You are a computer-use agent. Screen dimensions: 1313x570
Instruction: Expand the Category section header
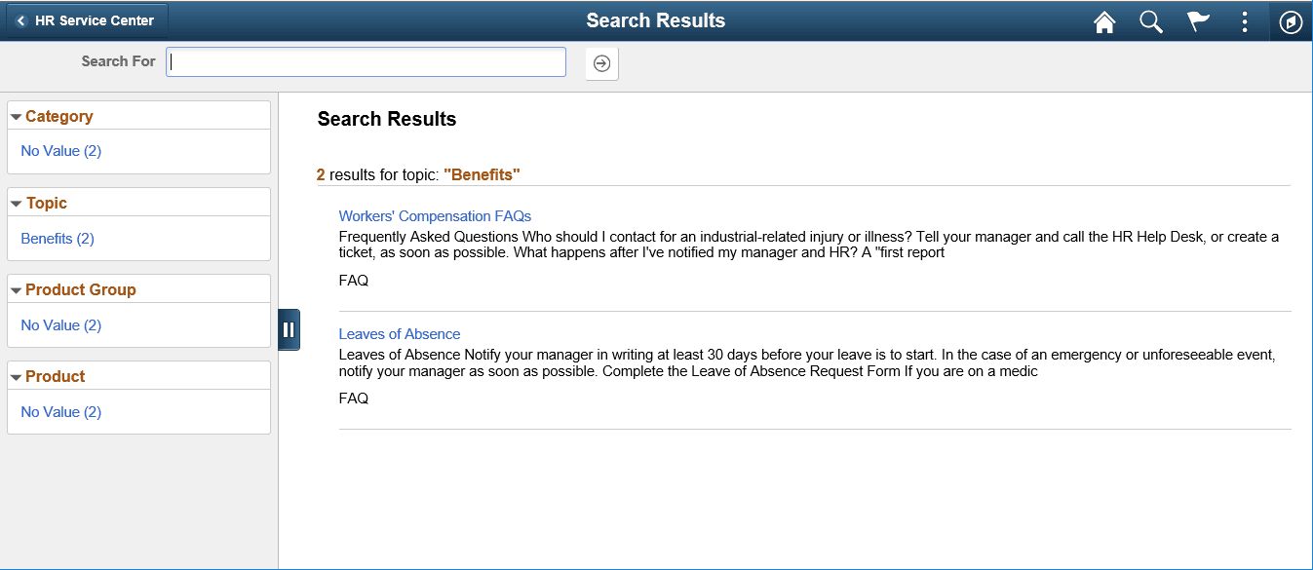[62, 115]
